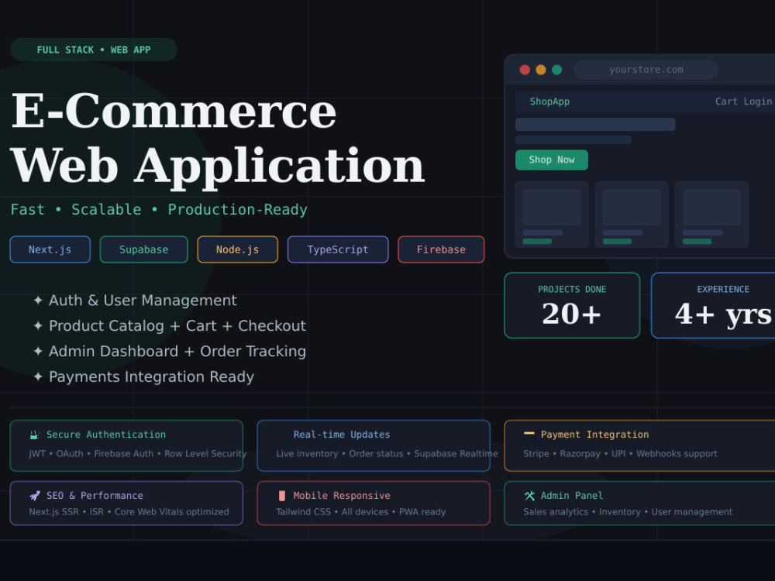Click the Experience 4+ yrs card
The height and width of the screenshot is (581, 775).
[x=713, y=305]
